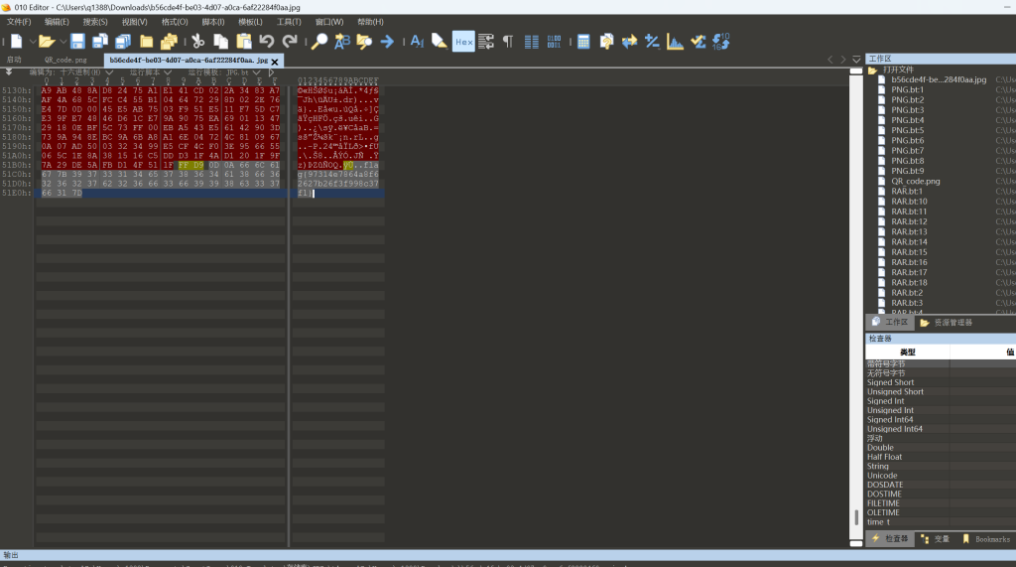Expand the 运行模板 JPG.bt dropdown

(257, 72)
